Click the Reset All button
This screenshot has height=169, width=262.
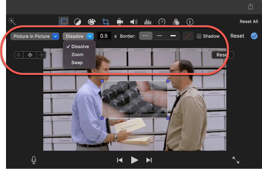249,21
